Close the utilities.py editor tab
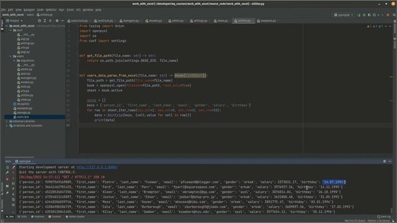Screen dimensions: 397x223 pyautogui.click(x=253, y=20)
